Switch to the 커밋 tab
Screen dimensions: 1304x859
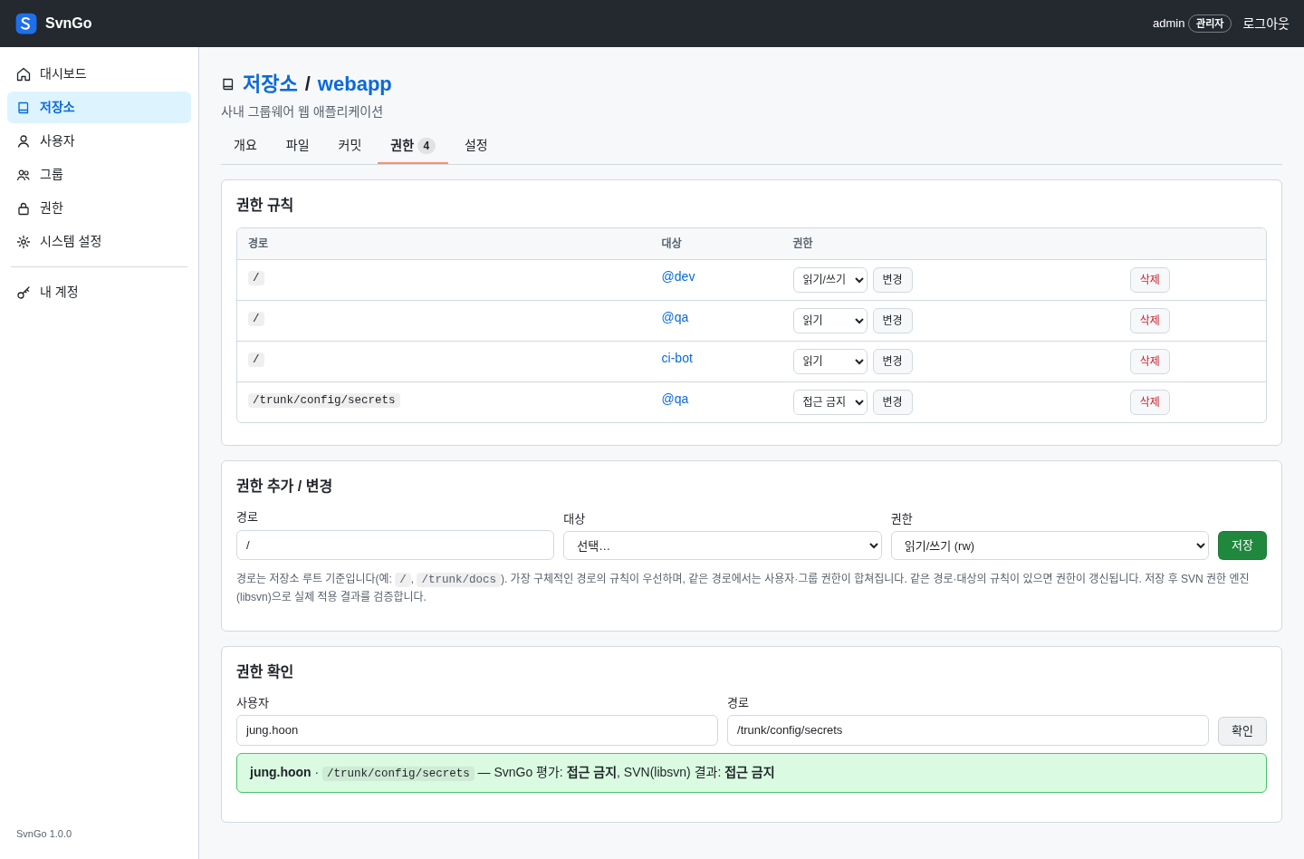(350, 145)
